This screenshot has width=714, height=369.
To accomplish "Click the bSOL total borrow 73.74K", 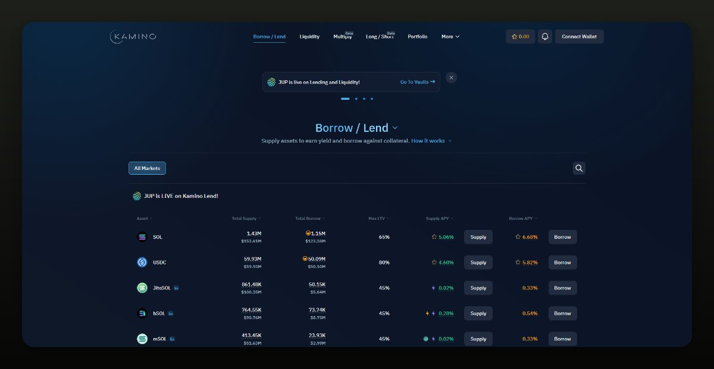I will point(316,310).
